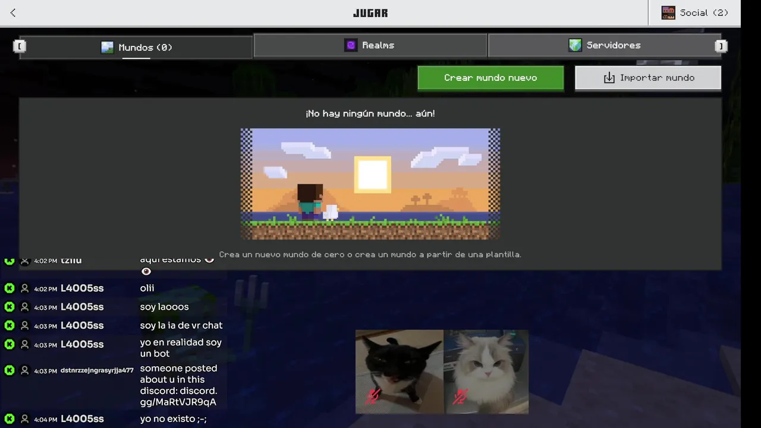Click green badge beside 'olii' message
This screenshot has width=761, height=428.
coord(10,288)
